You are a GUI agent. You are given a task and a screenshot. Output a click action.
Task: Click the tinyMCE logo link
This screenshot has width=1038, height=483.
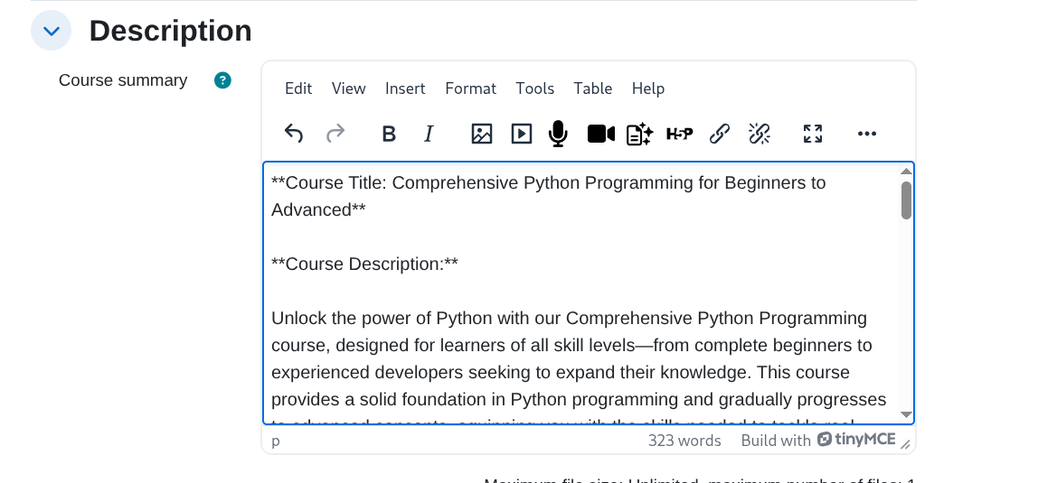(x=856, y=440)
